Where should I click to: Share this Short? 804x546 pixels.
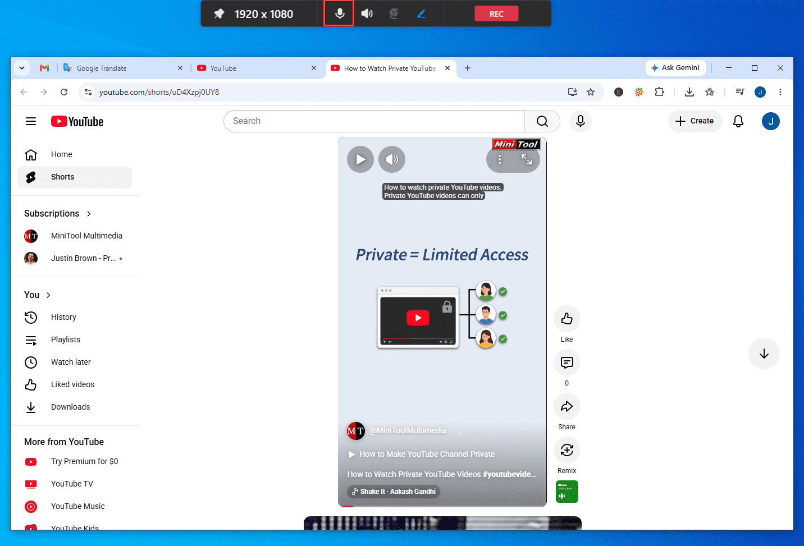[567, 406]
